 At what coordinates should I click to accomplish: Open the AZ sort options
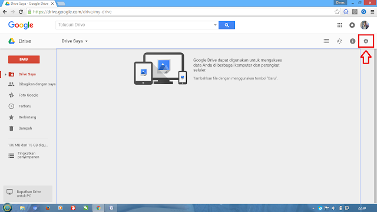[x=339, y=41]
